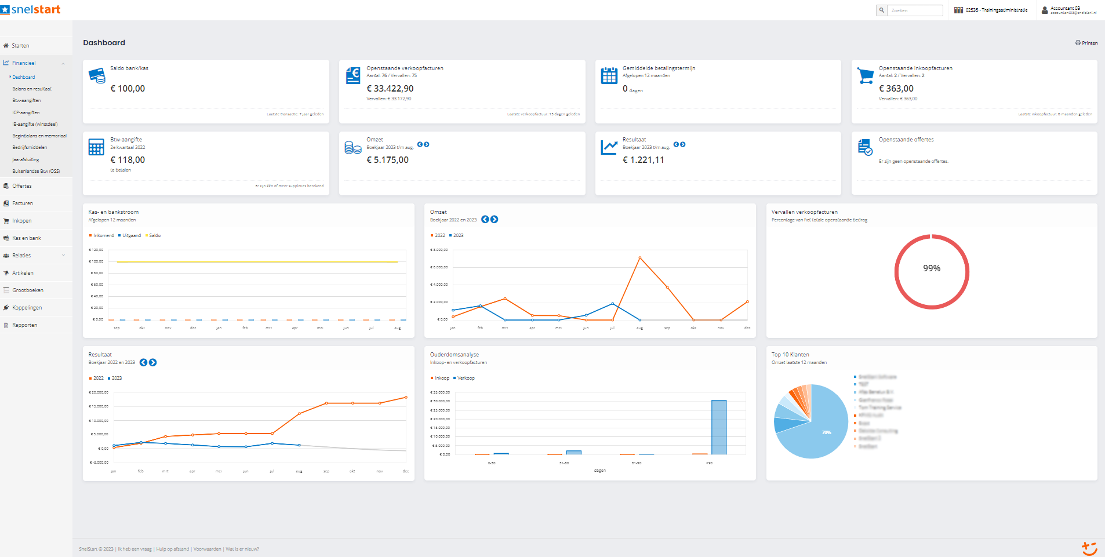Image resolution: width=1105 pixels, height=557 pixels.
Task: Click the administration books icon in header
Action: [x=958, y=10]
